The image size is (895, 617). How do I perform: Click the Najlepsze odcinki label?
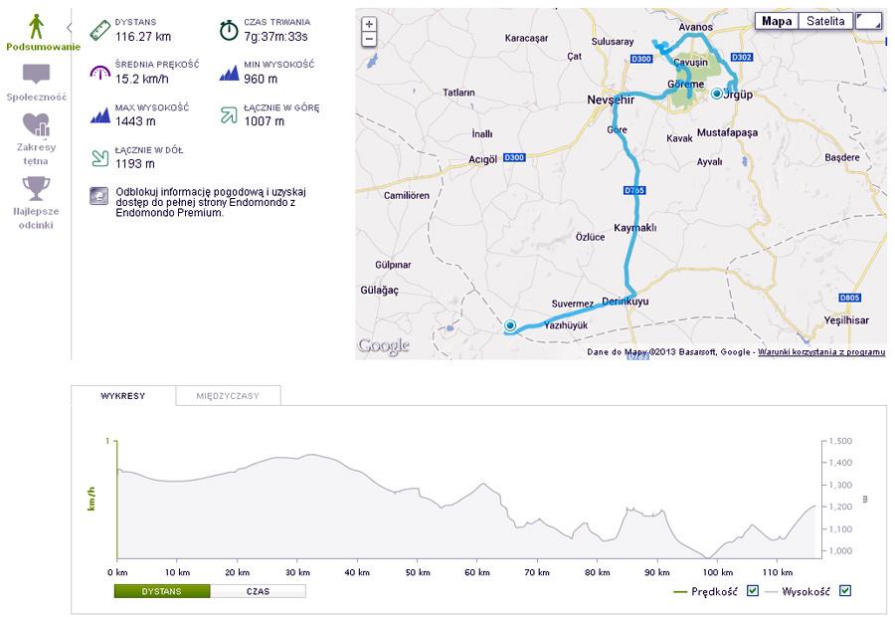[36, 218]
